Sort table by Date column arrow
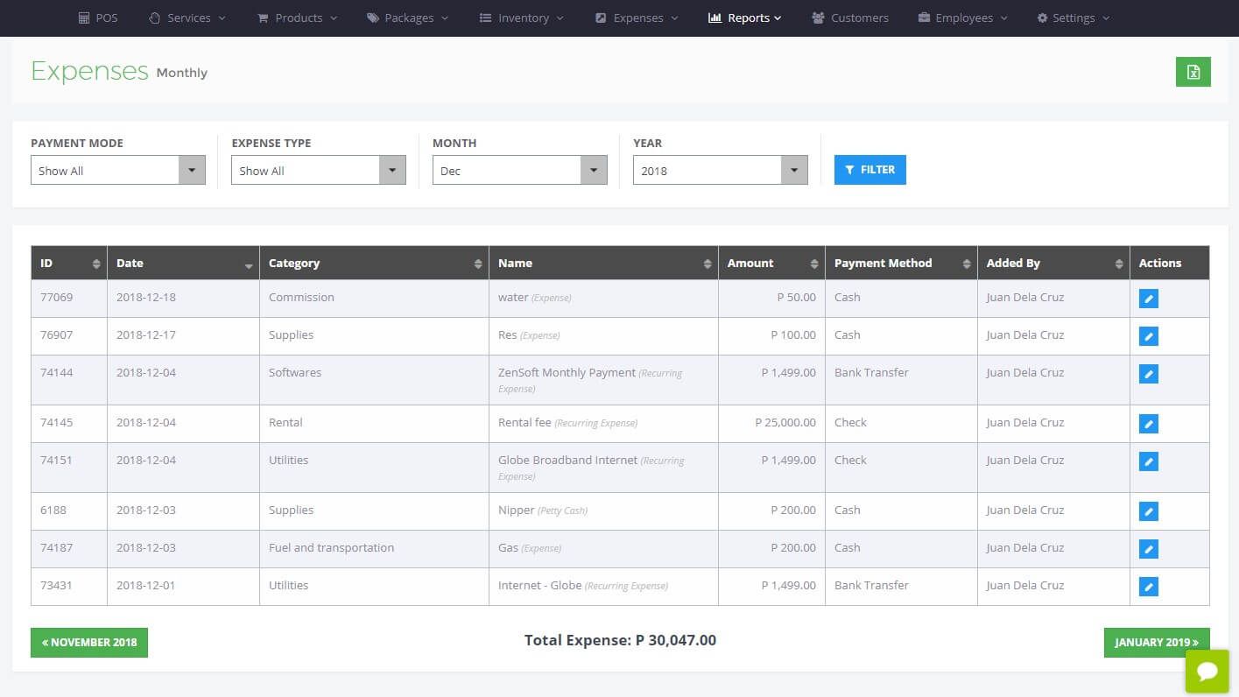 pyautogui.click(x=249, y=265)
